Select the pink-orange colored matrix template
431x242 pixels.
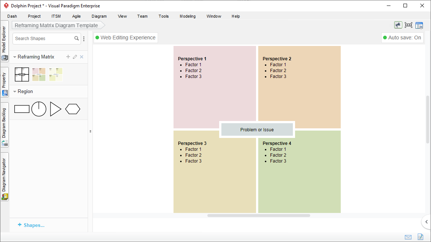click(x=39, y=74)
